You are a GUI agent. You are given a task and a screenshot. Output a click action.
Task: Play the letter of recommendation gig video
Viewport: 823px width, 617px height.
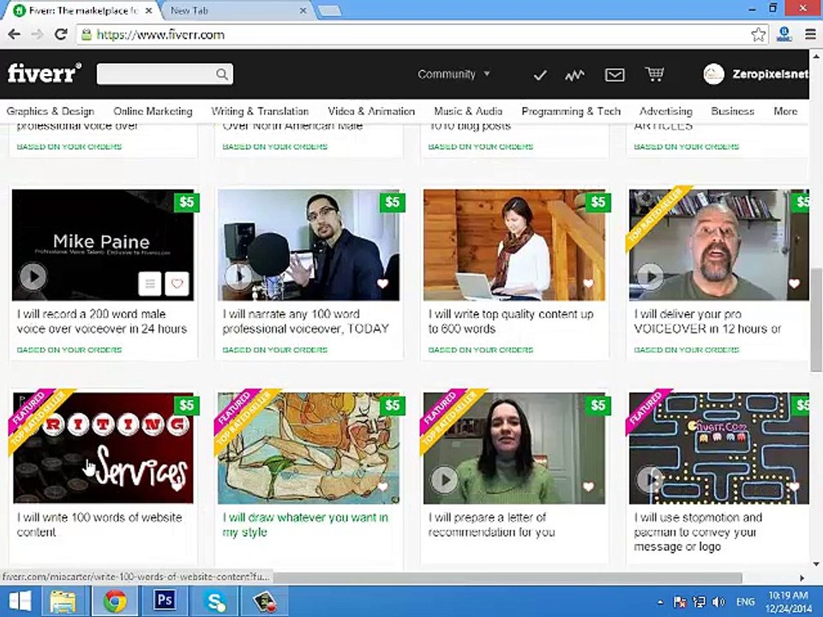pyautogui.click(x=445, y=480)
